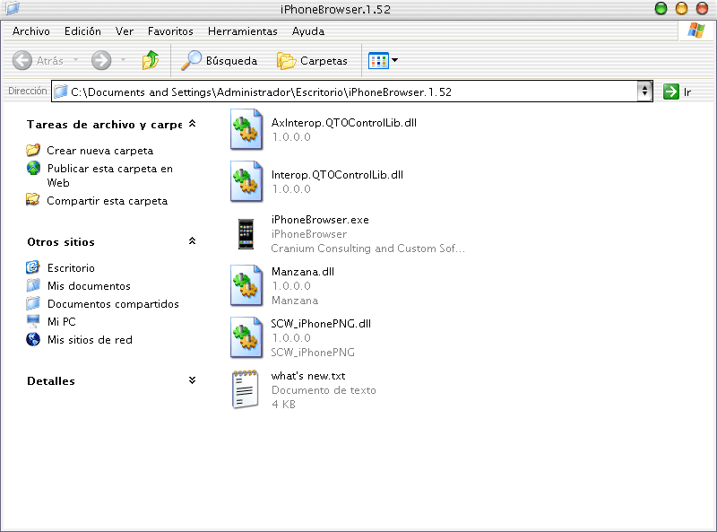Click the shared folder icon for Compartir

[33, 200]
